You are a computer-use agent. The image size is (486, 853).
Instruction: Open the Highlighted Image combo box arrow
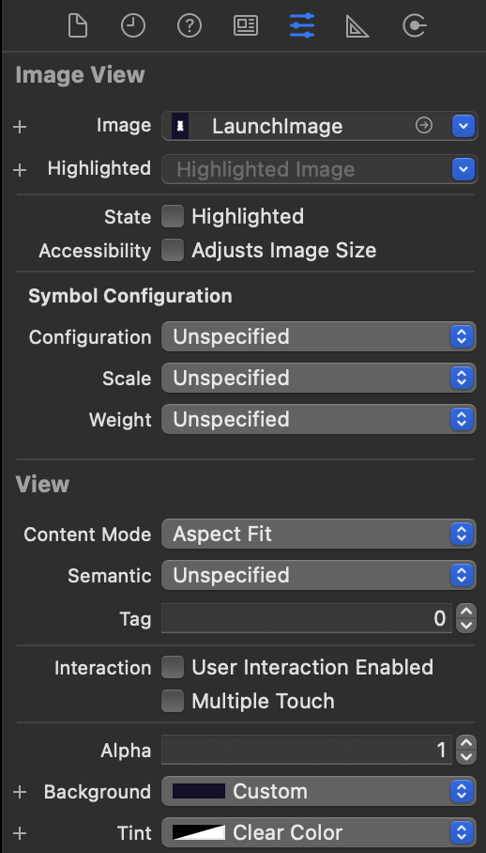[463, 169]
